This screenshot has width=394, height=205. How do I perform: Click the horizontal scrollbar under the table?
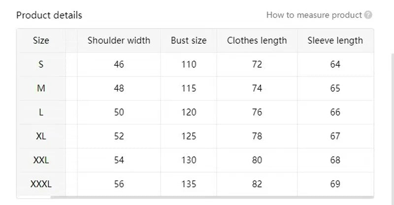212,197
